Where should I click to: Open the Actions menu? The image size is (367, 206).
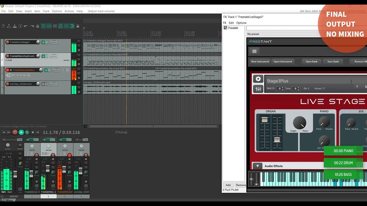(x=69, y=11)
